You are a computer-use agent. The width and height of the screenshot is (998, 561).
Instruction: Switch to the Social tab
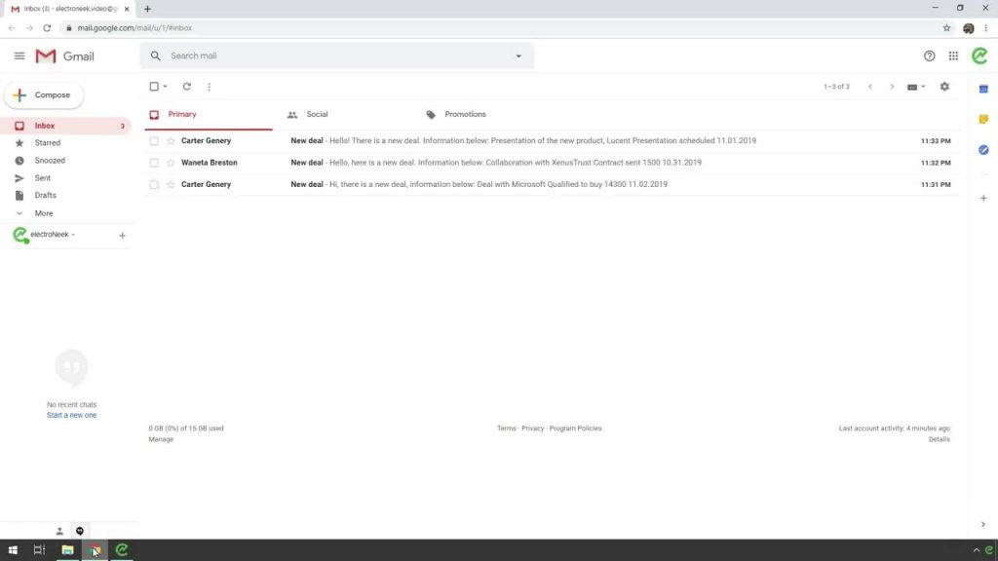[317, 115]
